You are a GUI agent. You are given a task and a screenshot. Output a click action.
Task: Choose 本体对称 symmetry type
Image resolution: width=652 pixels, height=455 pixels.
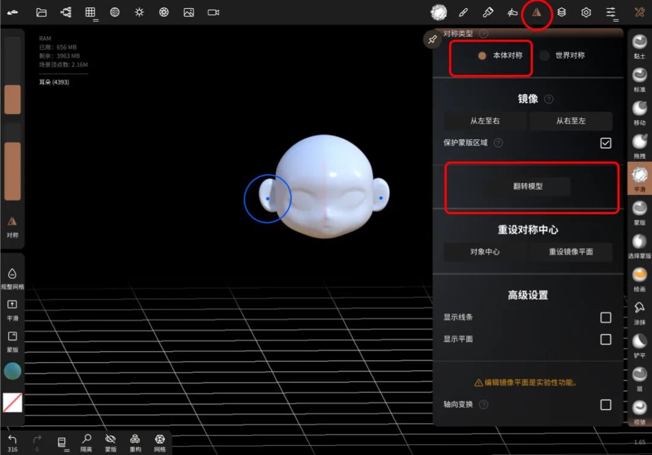(x=500, y=56)
